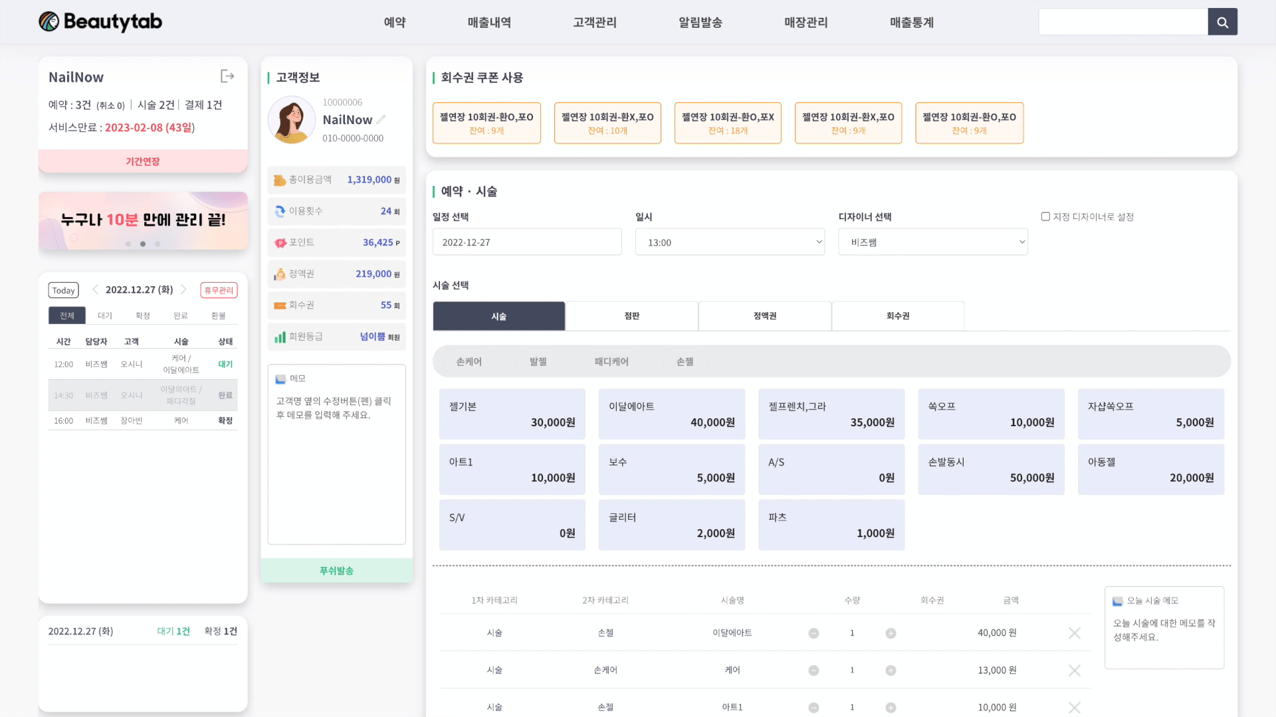This screenshot has height=717, width=1276.
Task: Enable the 지정 디자이너로 설정 checkbox
Action: coord(1045,216)
